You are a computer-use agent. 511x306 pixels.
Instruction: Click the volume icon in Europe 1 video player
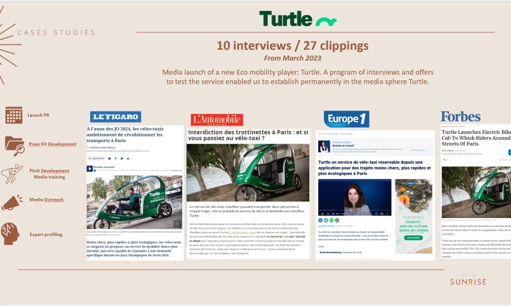point(333,214)
